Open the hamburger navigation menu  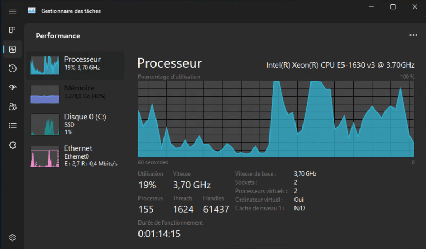(13, 11)
